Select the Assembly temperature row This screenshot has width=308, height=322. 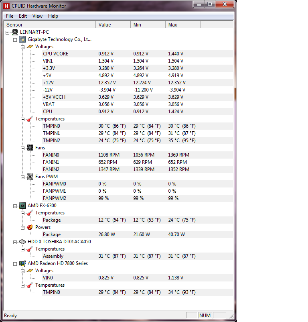(x=138, y=256)
